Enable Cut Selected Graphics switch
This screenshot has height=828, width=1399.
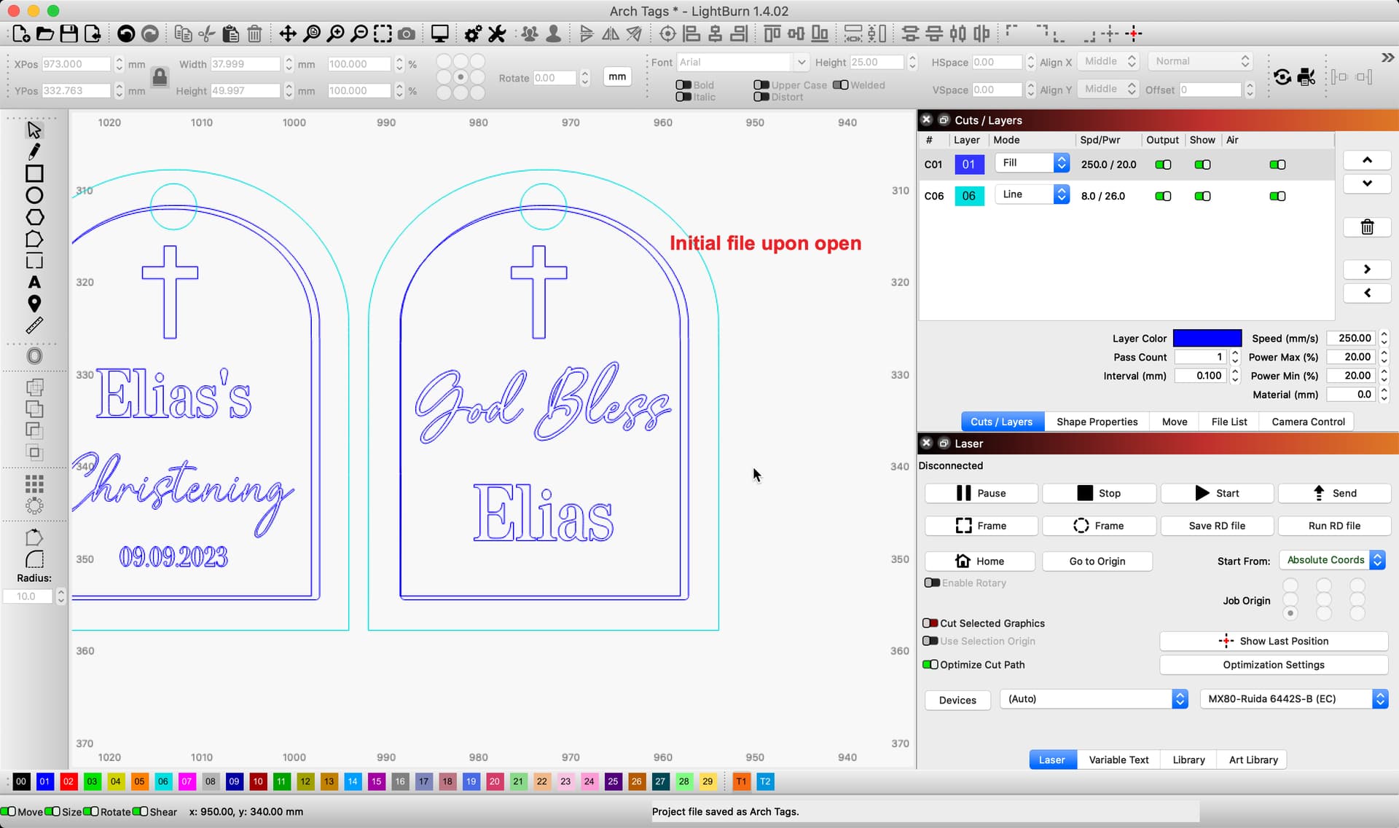pos(930,623)
